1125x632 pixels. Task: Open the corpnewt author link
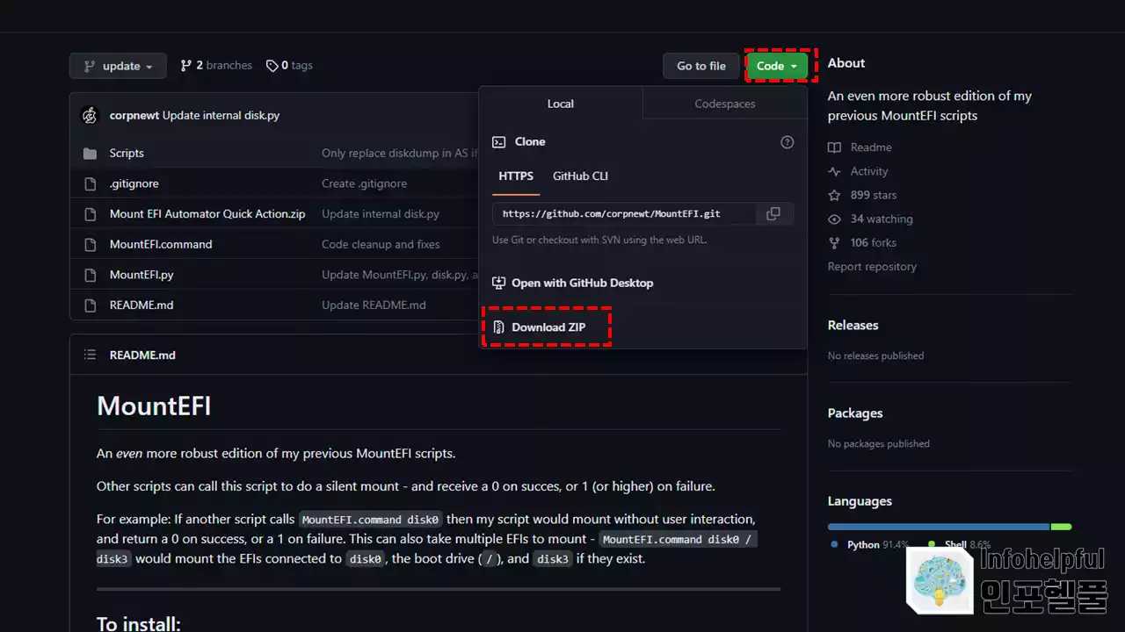tap(134, 116)
